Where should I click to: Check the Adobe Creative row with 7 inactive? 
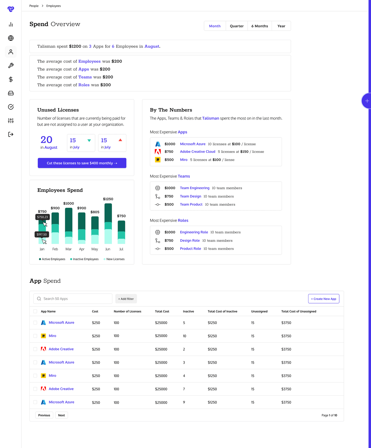[35, 389]
